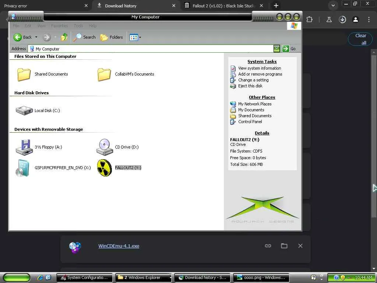
Task: Click Change a setting task
Action: [x=253, y=80]
